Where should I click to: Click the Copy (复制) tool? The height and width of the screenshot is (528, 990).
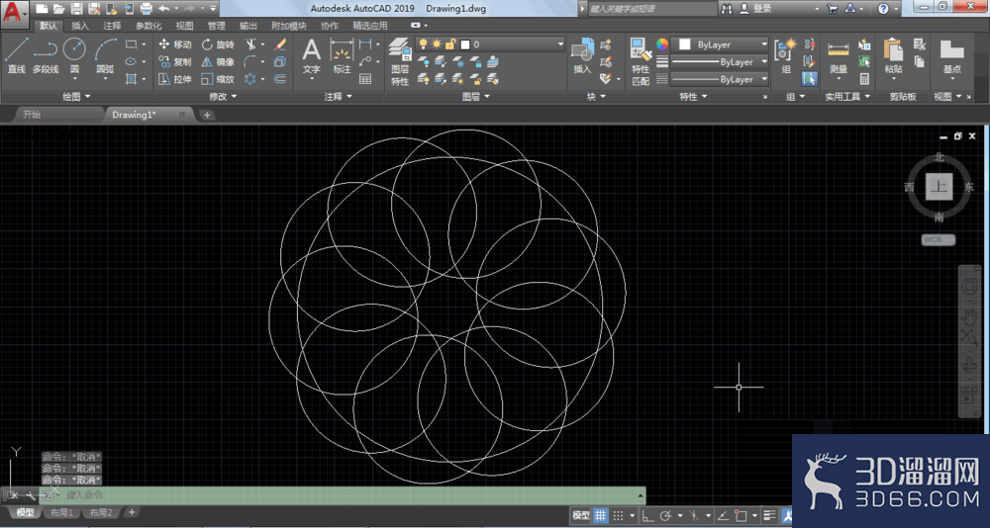coord(174,62)
